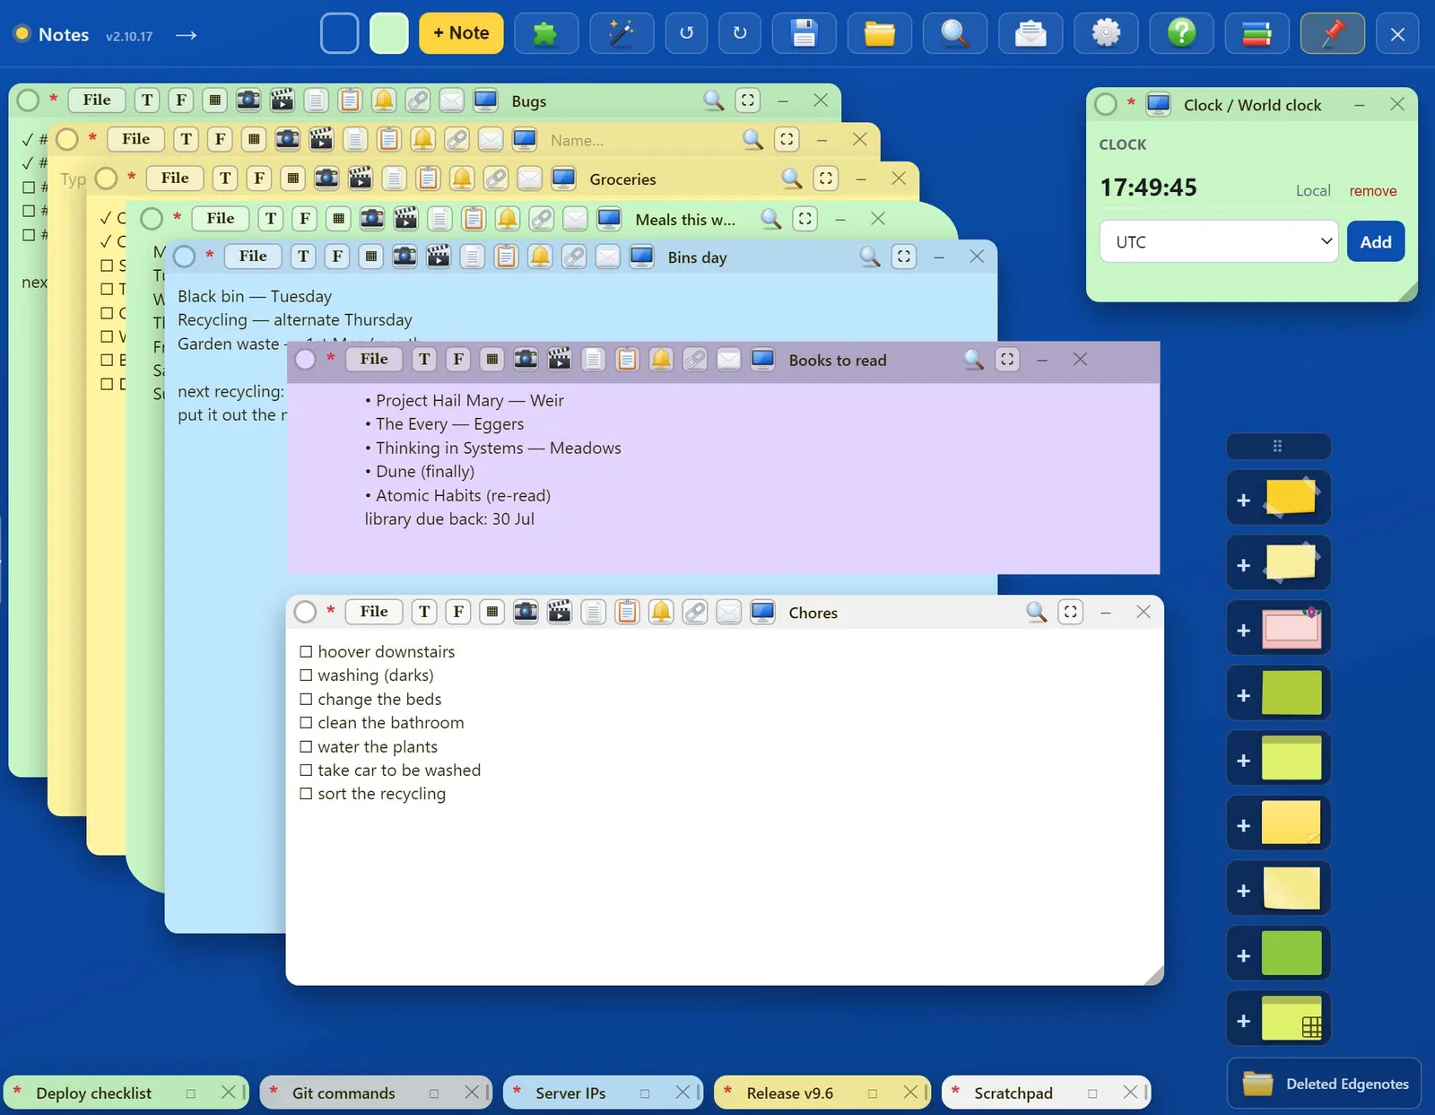Check the 'hoover downstairs' checkbox

[x=306, y=651]
